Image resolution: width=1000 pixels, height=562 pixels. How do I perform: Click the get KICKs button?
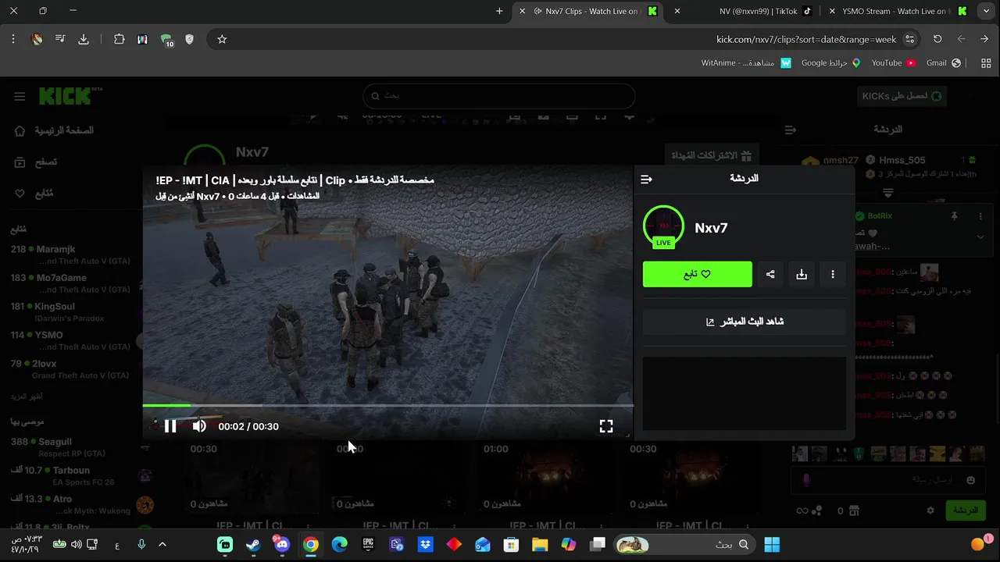pos(901,96)
